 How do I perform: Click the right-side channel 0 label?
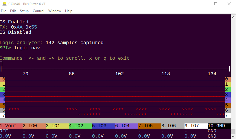click(228, 79)
